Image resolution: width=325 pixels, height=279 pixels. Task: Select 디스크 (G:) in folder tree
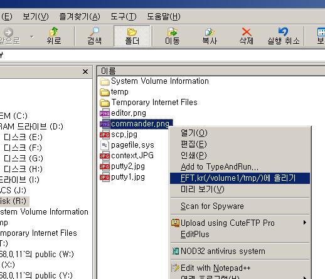tap(23, 158)
